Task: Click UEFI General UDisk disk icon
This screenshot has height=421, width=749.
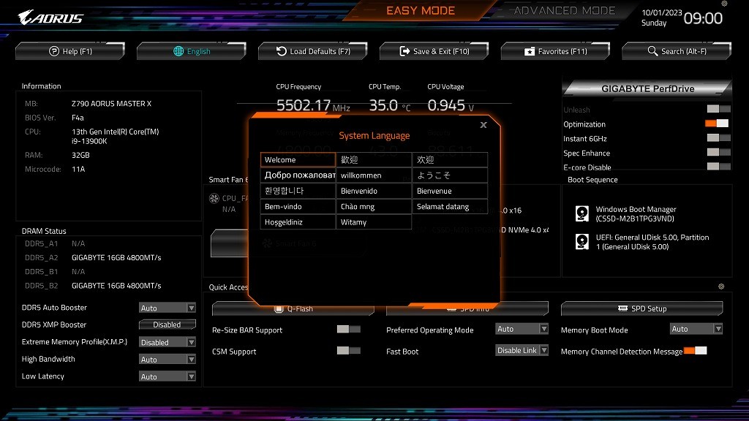Action: [581, 241]
